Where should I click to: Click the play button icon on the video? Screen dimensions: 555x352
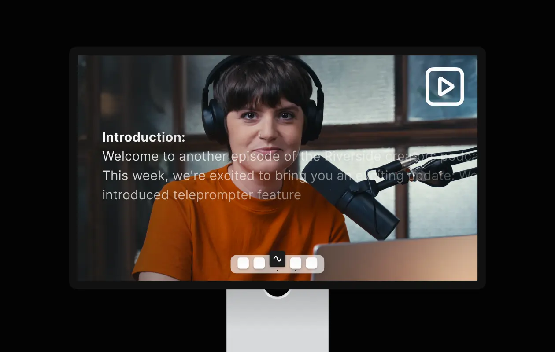click(444, 86)
